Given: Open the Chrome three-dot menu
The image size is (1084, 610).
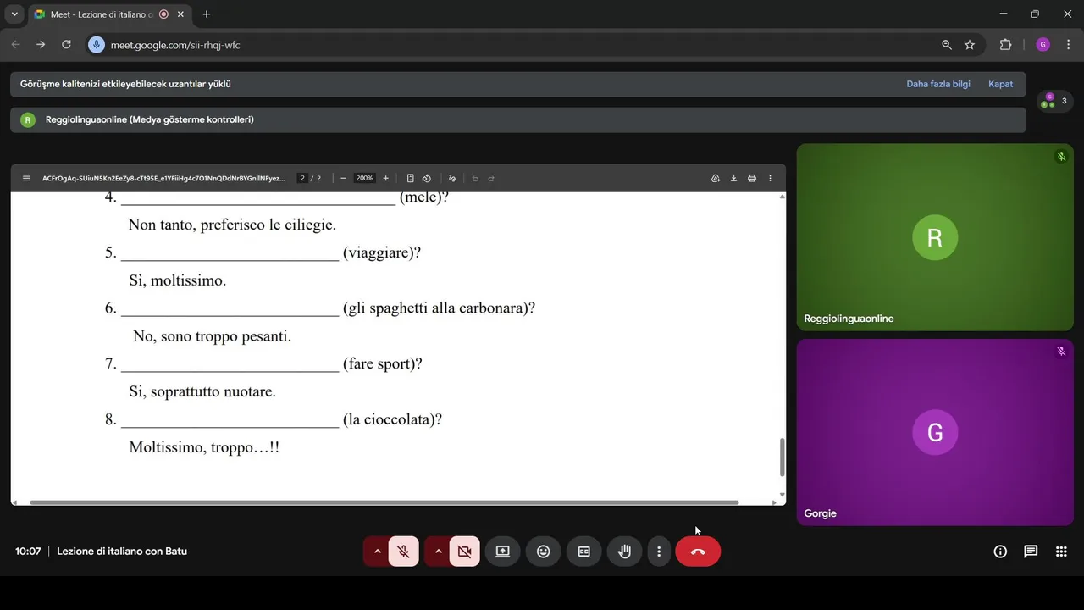Looking at the screenshot, I should pyautogui.click(x=1069, y=45).
